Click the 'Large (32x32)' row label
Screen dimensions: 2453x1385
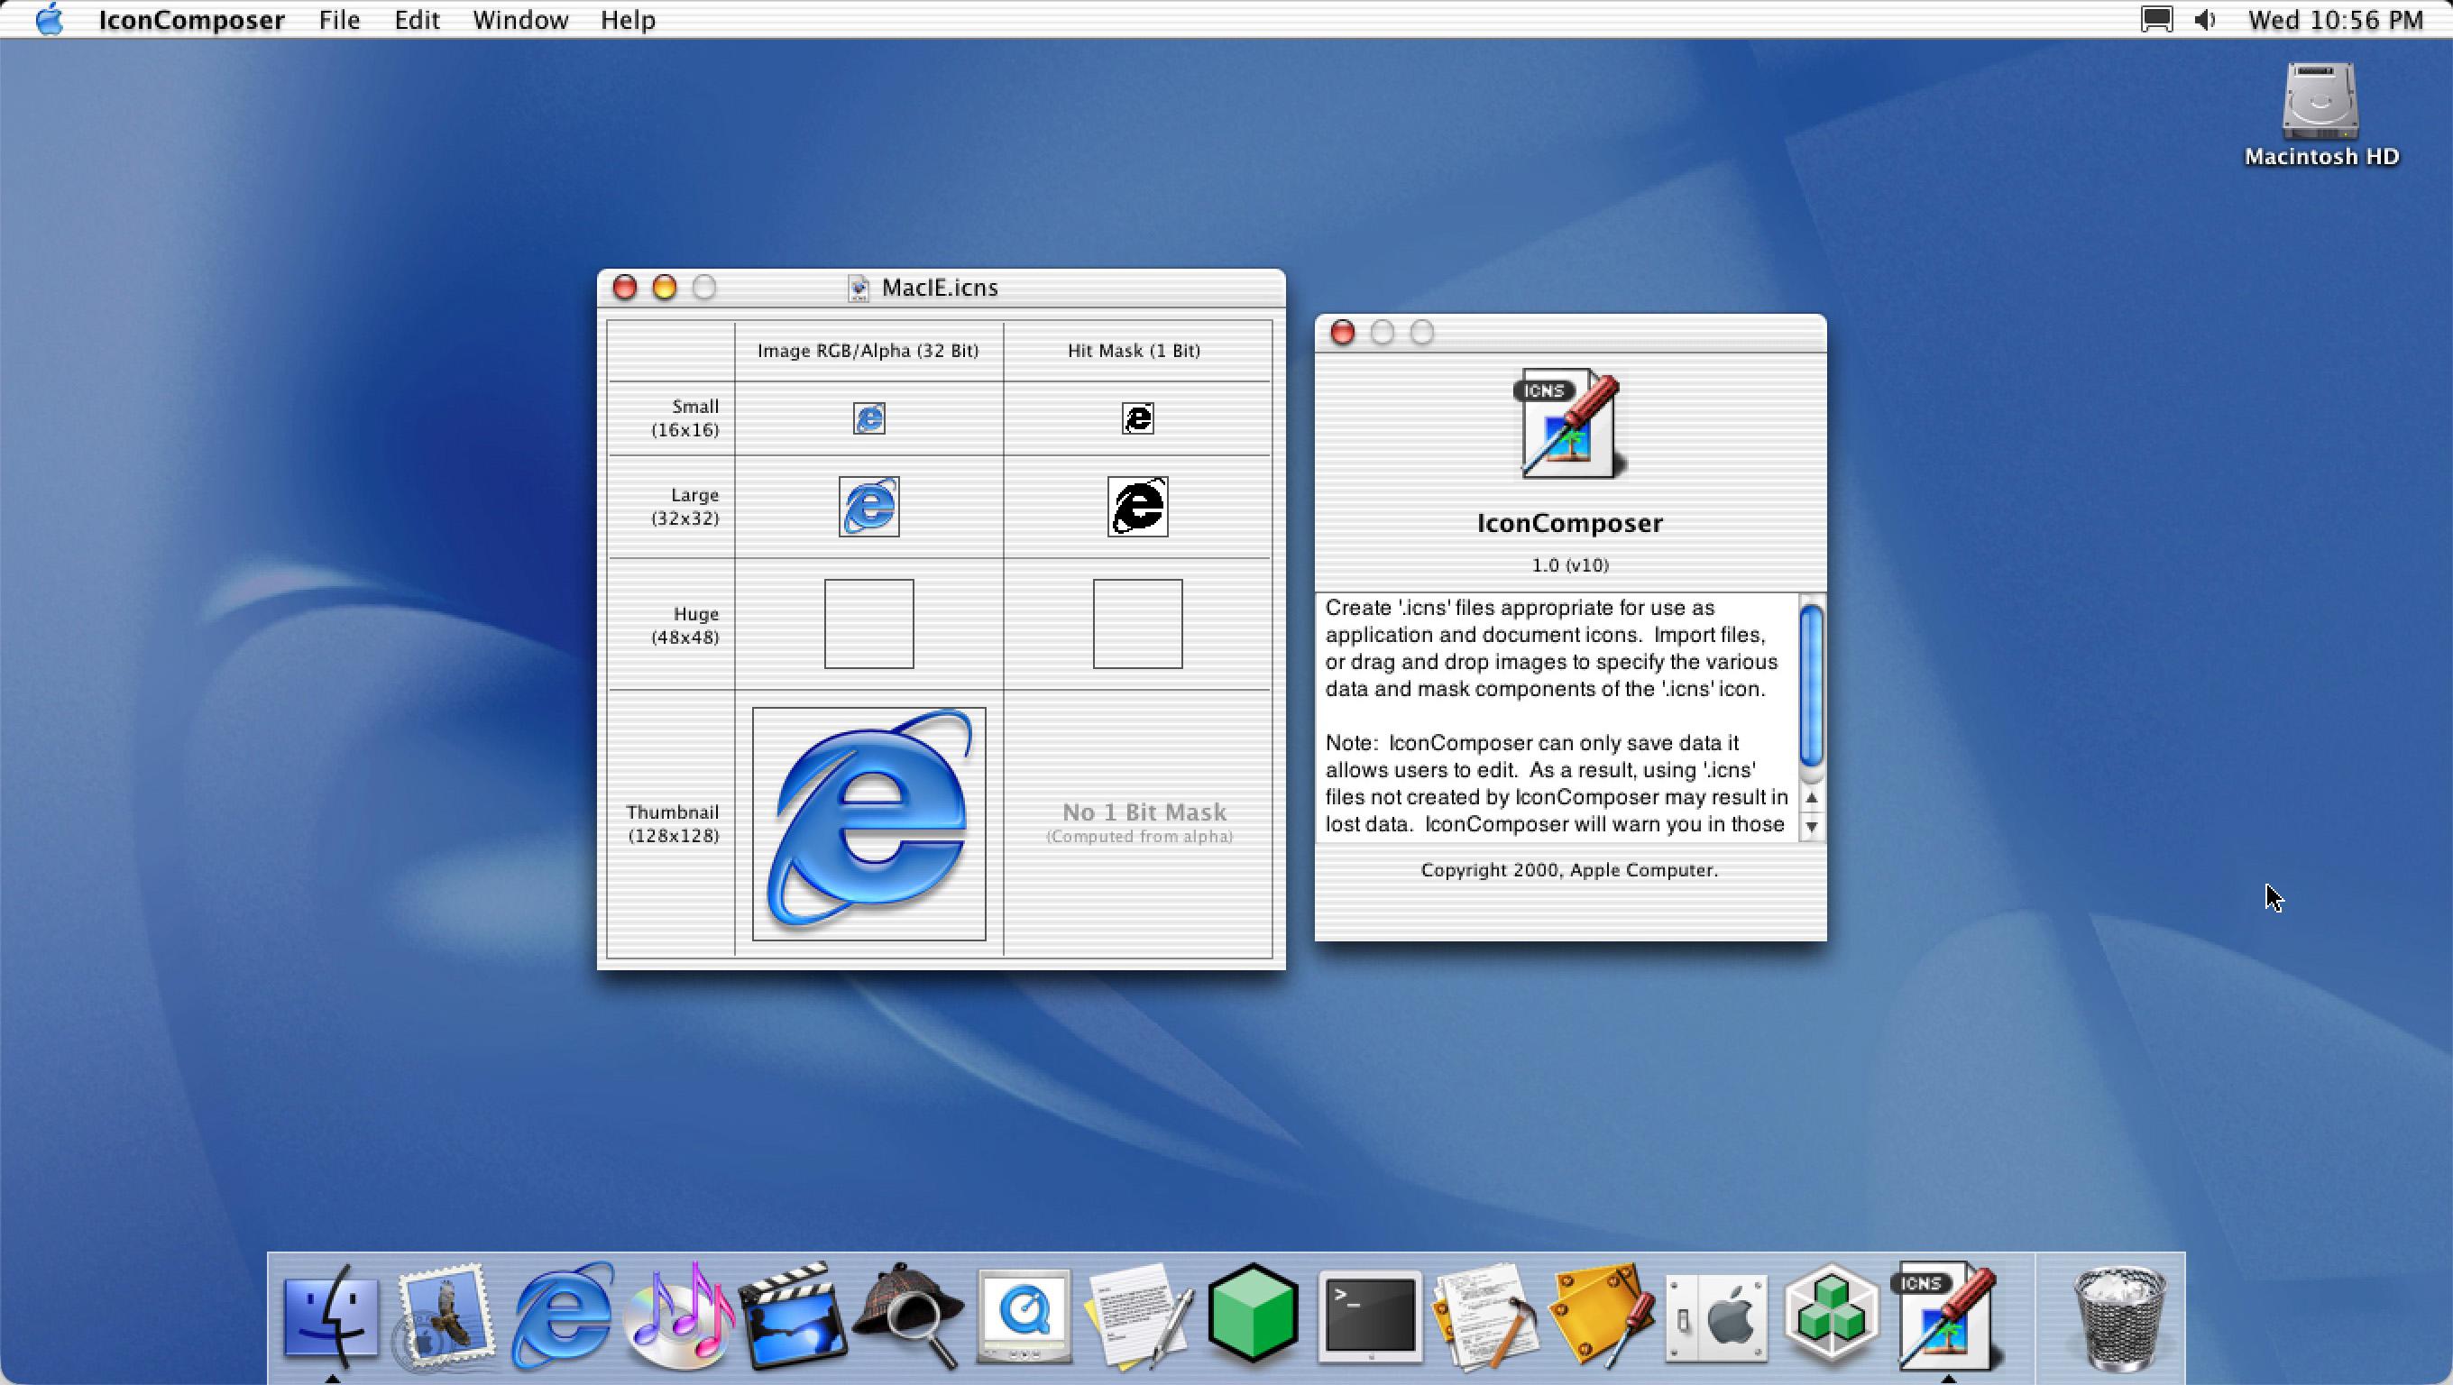click(685, 507)
